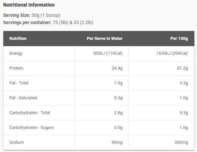Click the Servings per container line

[x=48, y=22]
